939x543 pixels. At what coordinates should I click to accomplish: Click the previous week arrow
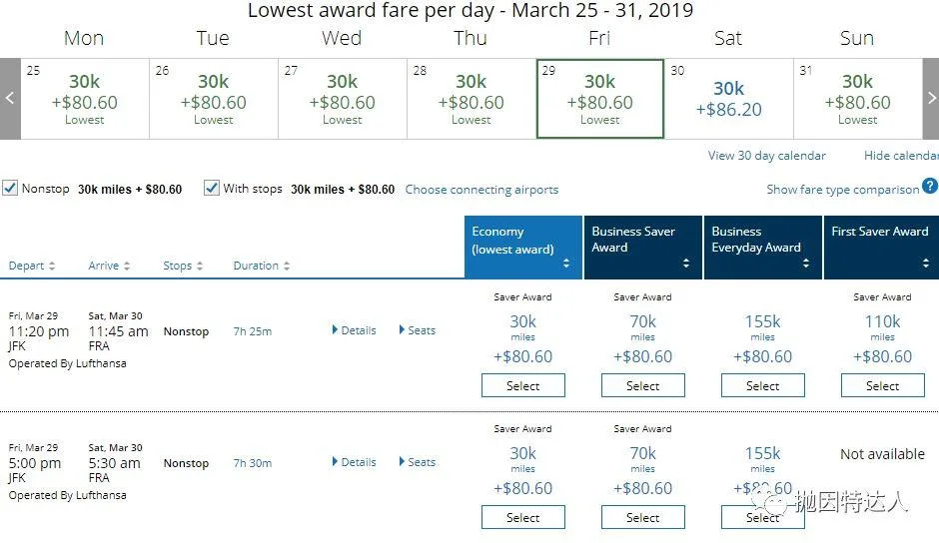10,99
